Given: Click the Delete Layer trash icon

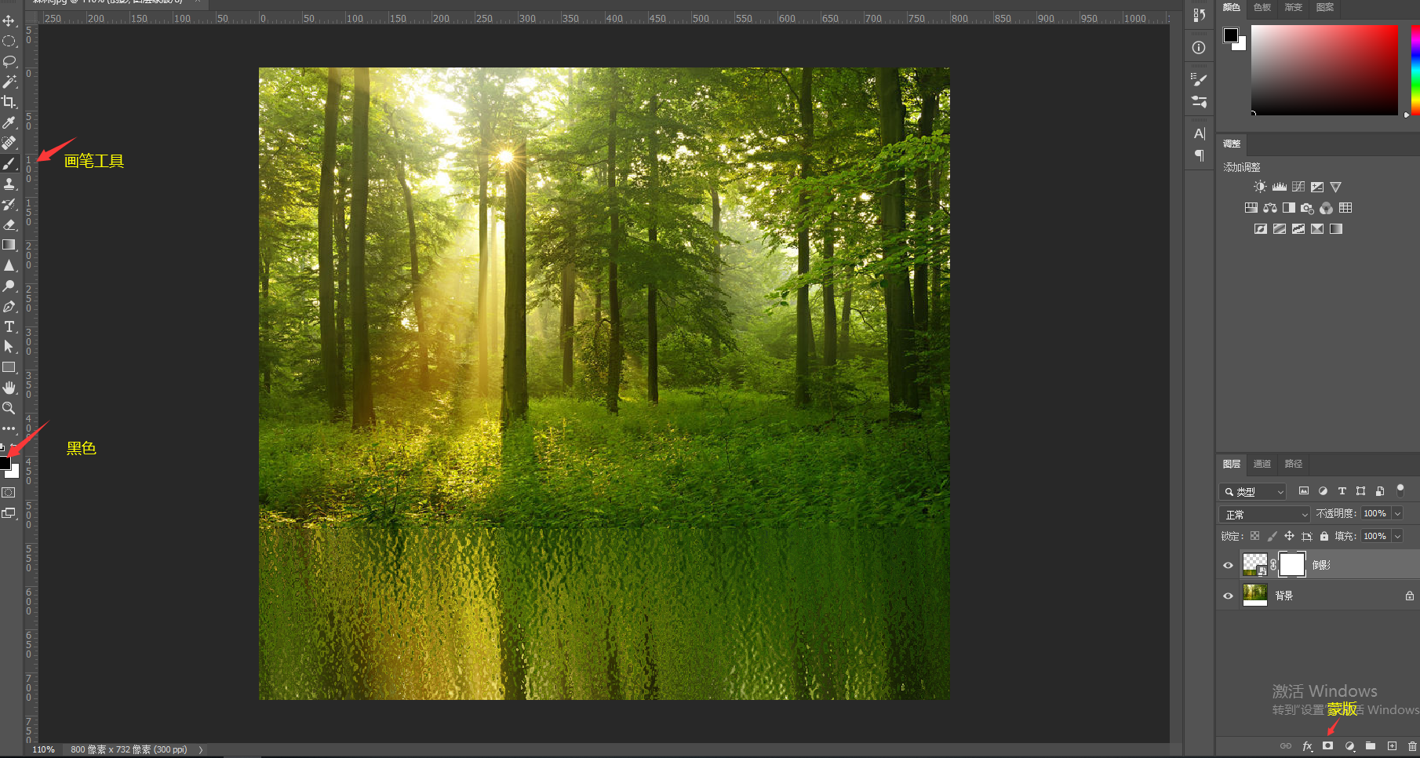Looking at the screenshot, I should coord(1412,745).
